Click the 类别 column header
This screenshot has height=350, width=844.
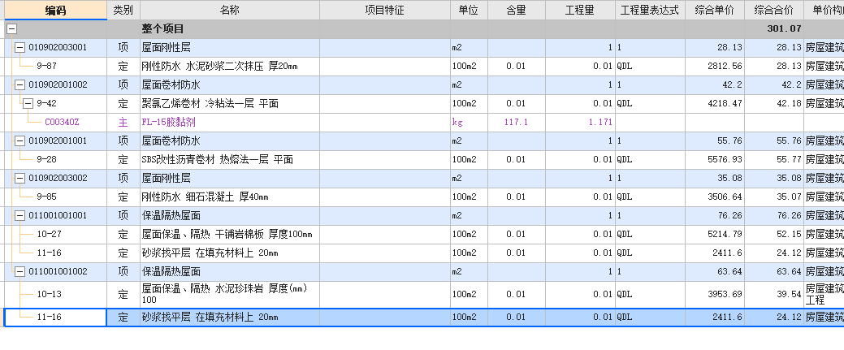tap(123, 11)
